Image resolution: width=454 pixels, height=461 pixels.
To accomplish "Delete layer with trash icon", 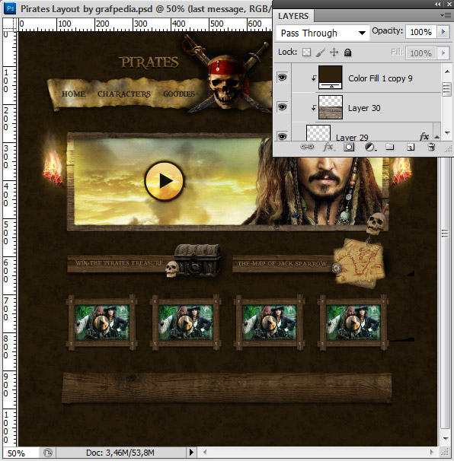I will tap(431, 147).
